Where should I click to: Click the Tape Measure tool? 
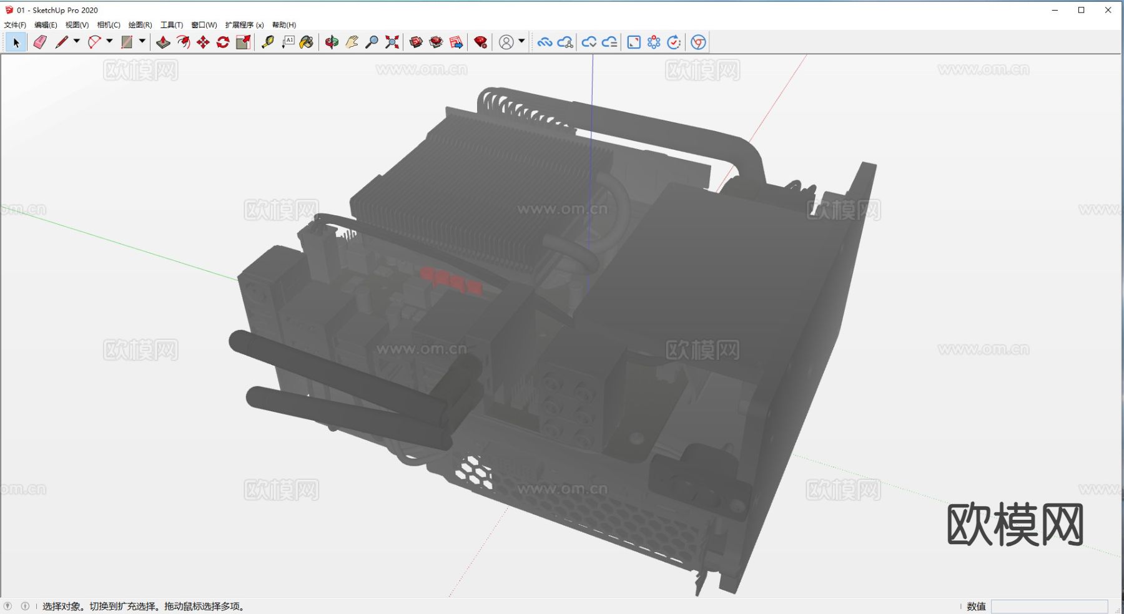click(268, 42)
